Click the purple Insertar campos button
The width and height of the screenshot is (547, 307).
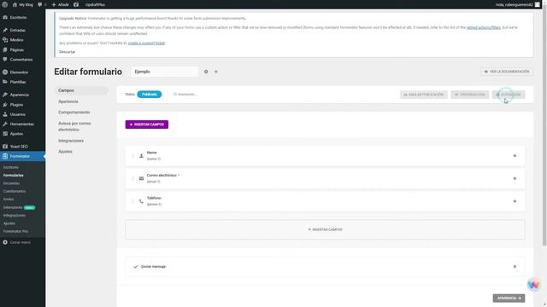[147, 125]
